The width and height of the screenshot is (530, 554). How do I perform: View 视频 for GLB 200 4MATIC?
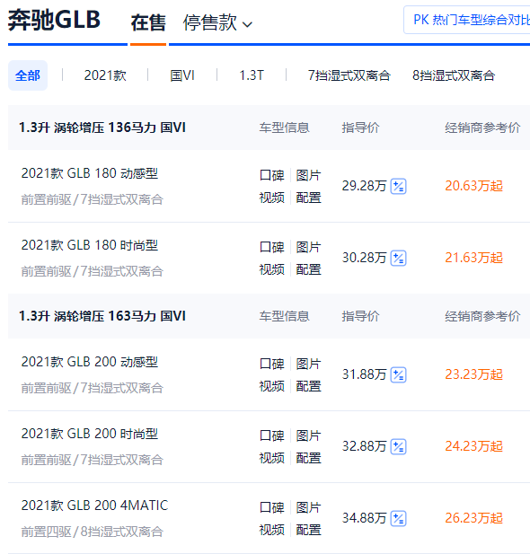point(272,530)
